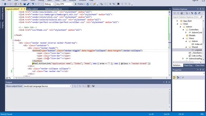Select the web.config file in Solution Explorer

[197, 56]
